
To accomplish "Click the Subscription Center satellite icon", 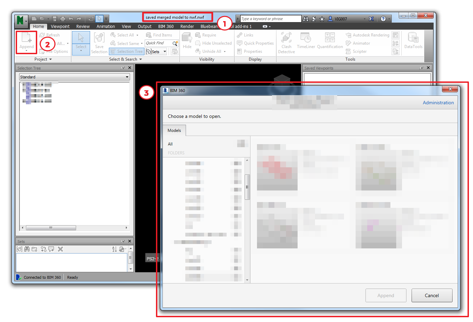I will (314, 19).
